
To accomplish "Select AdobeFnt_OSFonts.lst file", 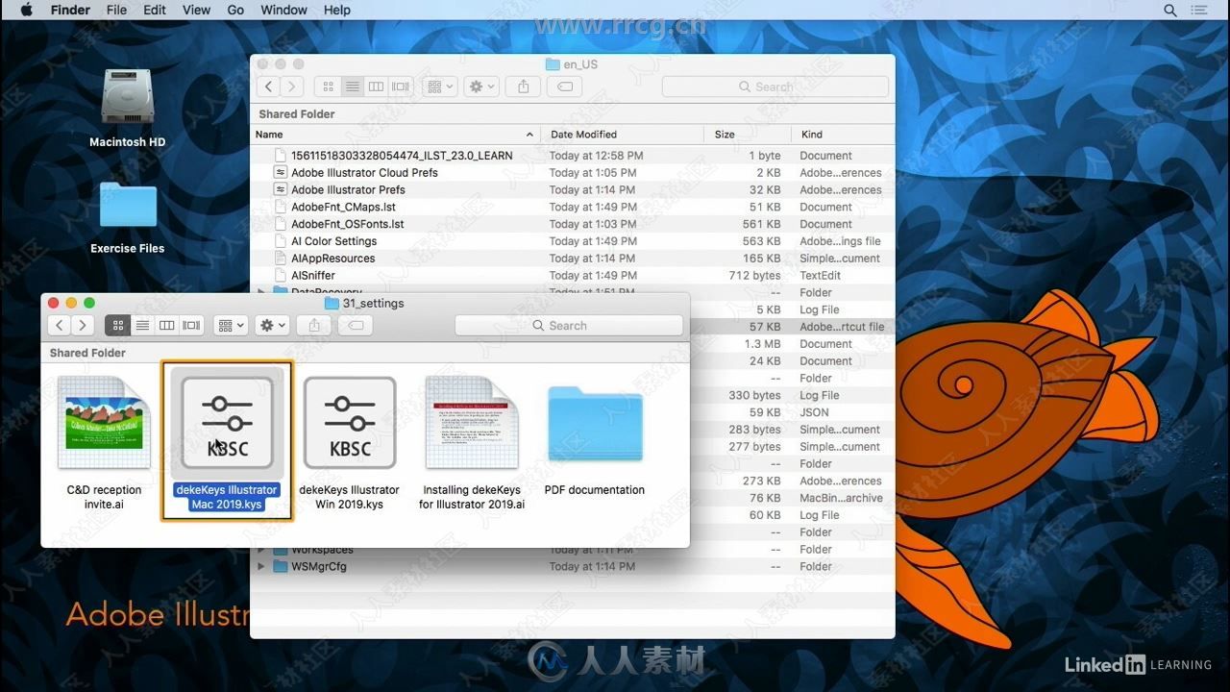I will (573, 224).
